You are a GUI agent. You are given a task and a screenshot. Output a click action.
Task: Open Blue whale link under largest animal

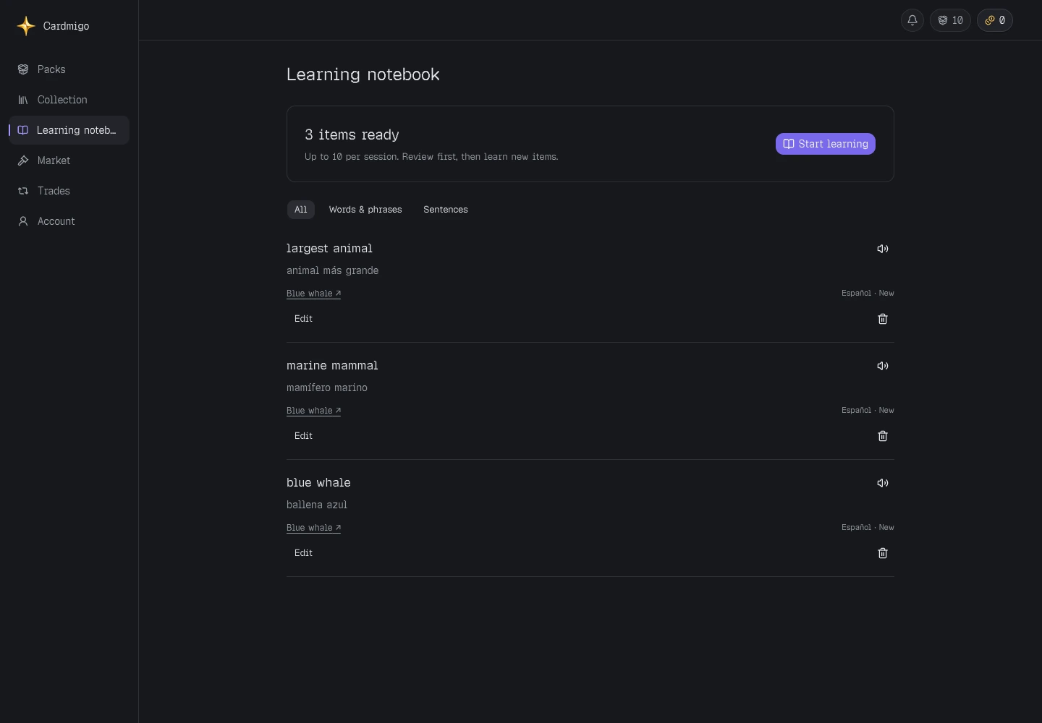click(314, 294)
